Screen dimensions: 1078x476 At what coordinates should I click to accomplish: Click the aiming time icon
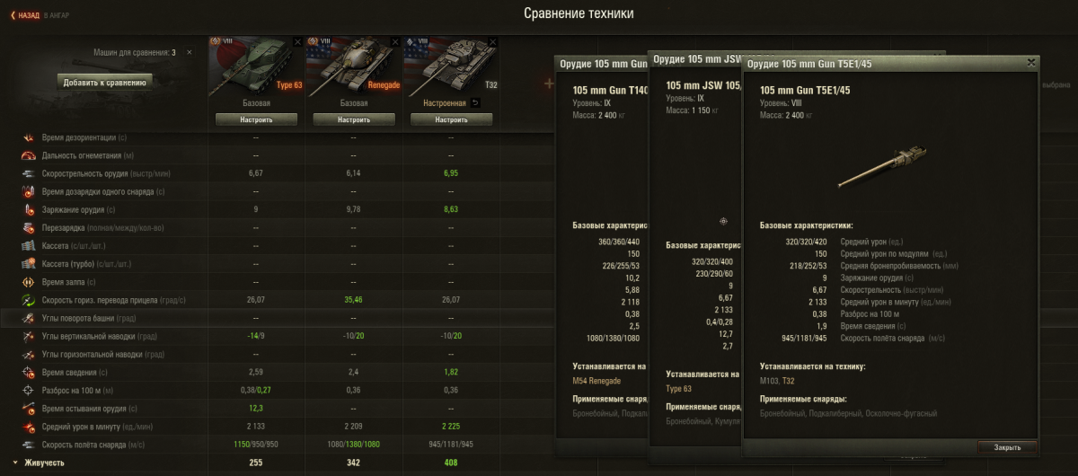[x=28, y=371]
